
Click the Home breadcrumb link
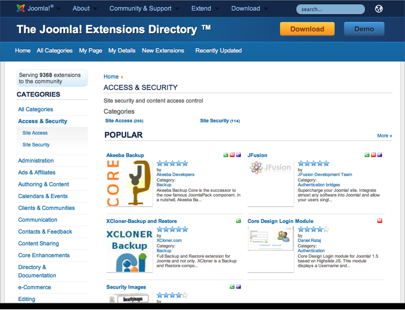click(x=111, y=76)
